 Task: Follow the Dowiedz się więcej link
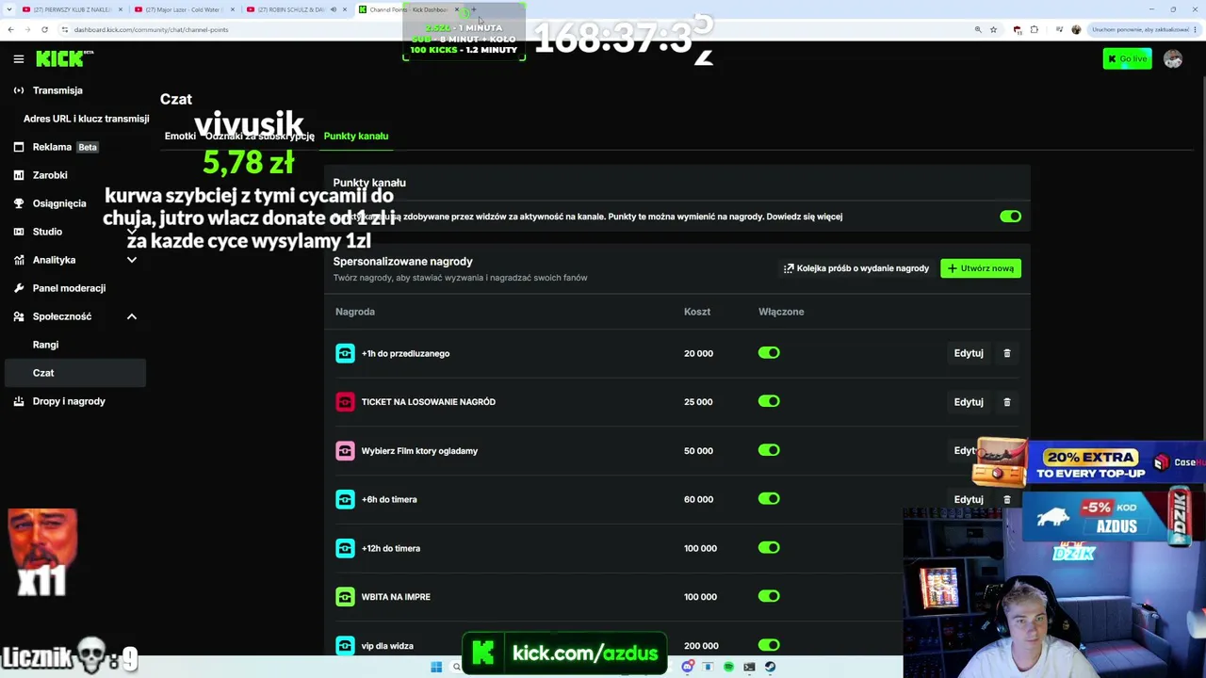coord(805,217)
